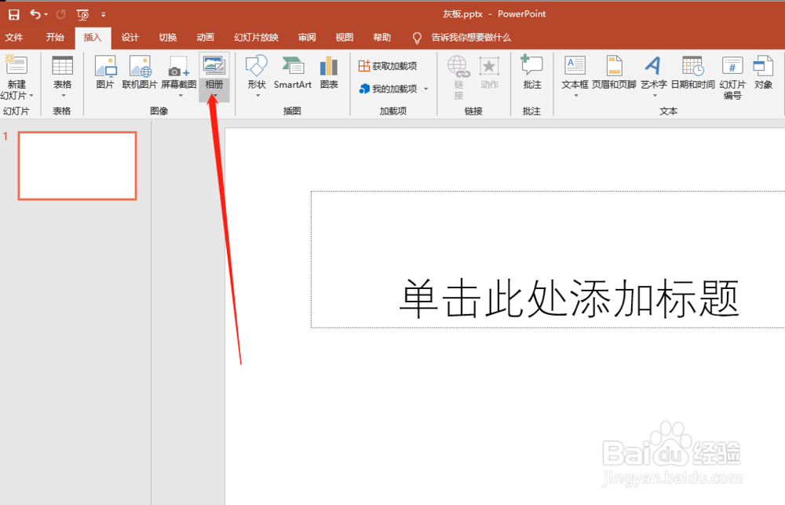This screenshot has width=785, height=505.
Task: Select slide 1 thumbnail in left panel
Action: [77, 166]
